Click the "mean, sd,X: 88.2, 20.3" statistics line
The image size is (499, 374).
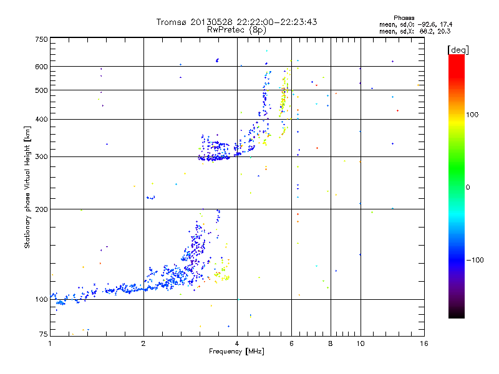click(x=415, y=31)
